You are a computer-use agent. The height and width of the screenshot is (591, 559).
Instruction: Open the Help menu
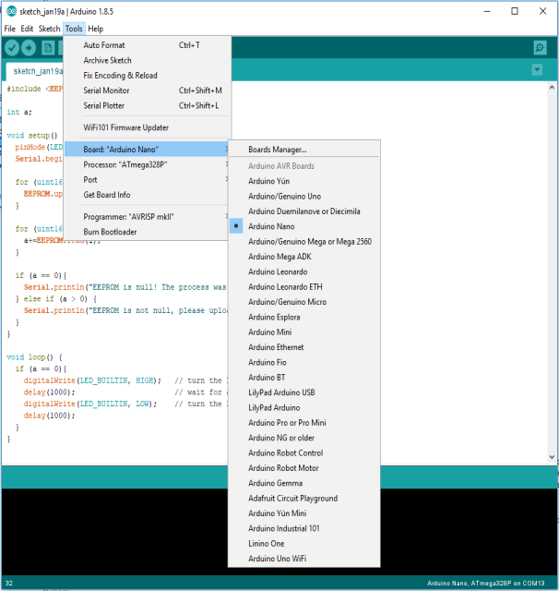click(95, 29)
